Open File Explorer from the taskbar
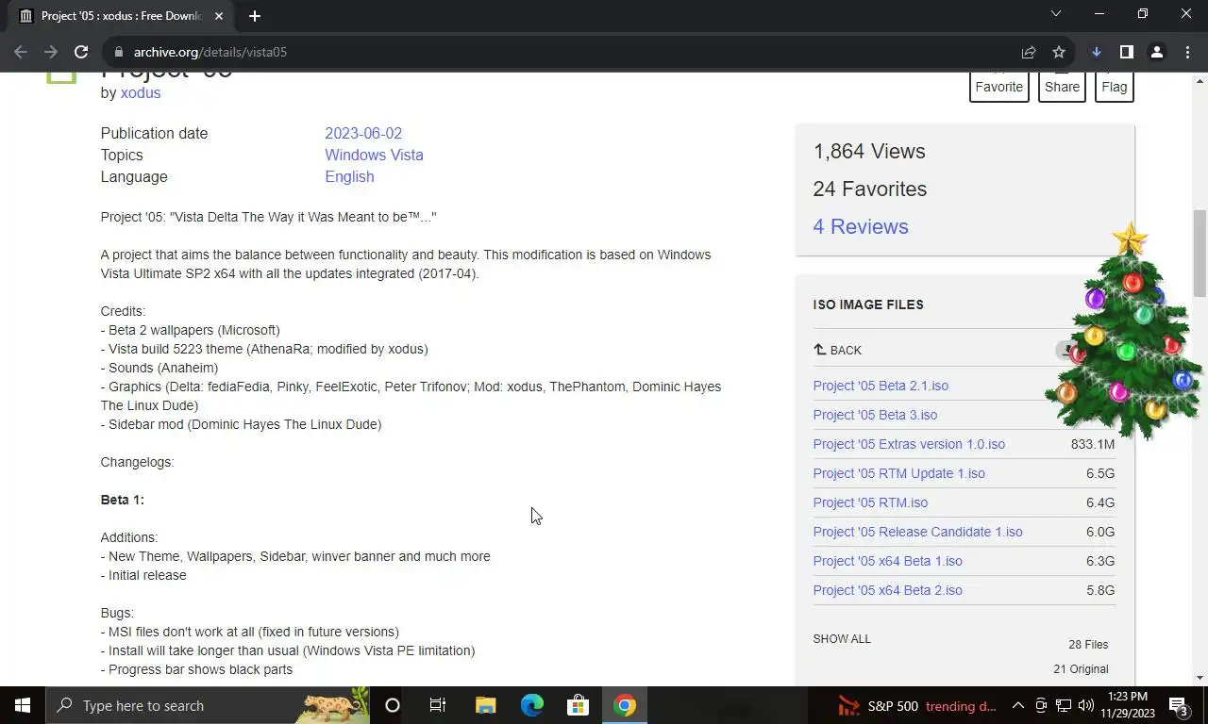 [485, 705]
